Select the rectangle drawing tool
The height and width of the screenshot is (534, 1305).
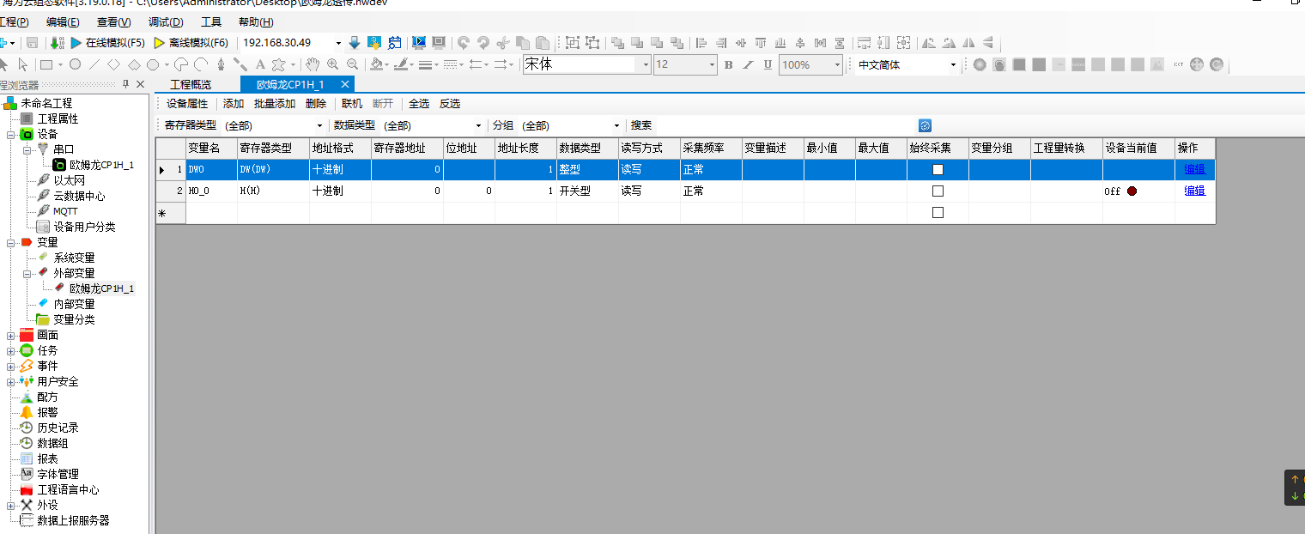click(x=46, y=64)
